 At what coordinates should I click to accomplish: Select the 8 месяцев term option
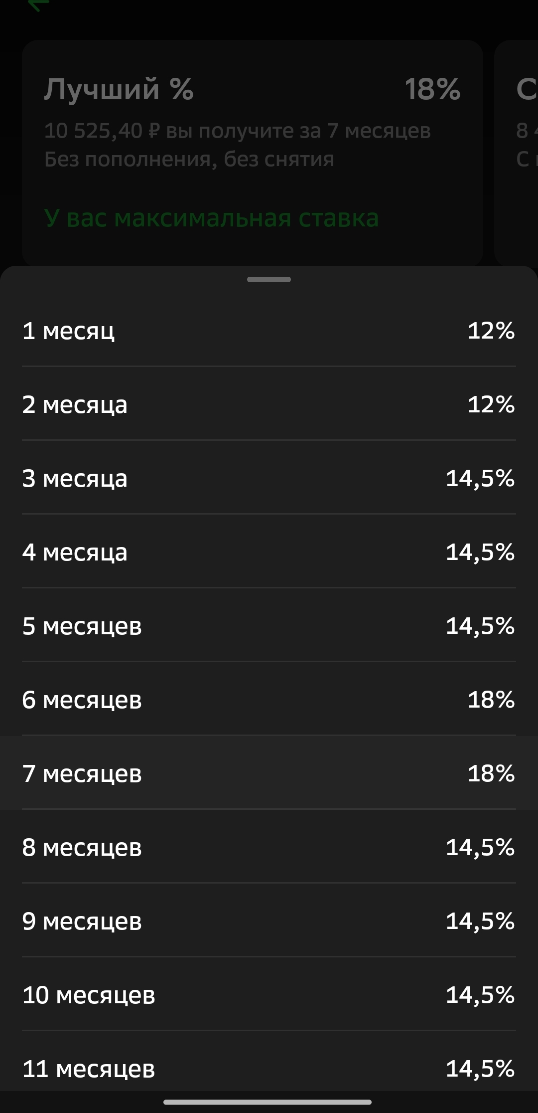269,847
